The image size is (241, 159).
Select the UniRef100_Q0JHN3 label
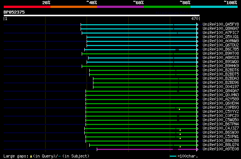point(221,95)
